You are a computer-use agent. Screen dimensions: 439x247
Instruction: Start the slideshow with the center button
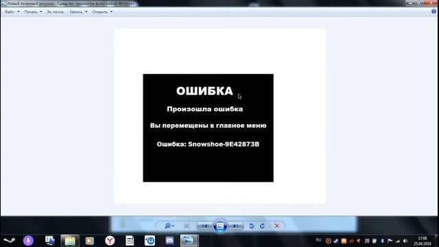click(220, 226)
